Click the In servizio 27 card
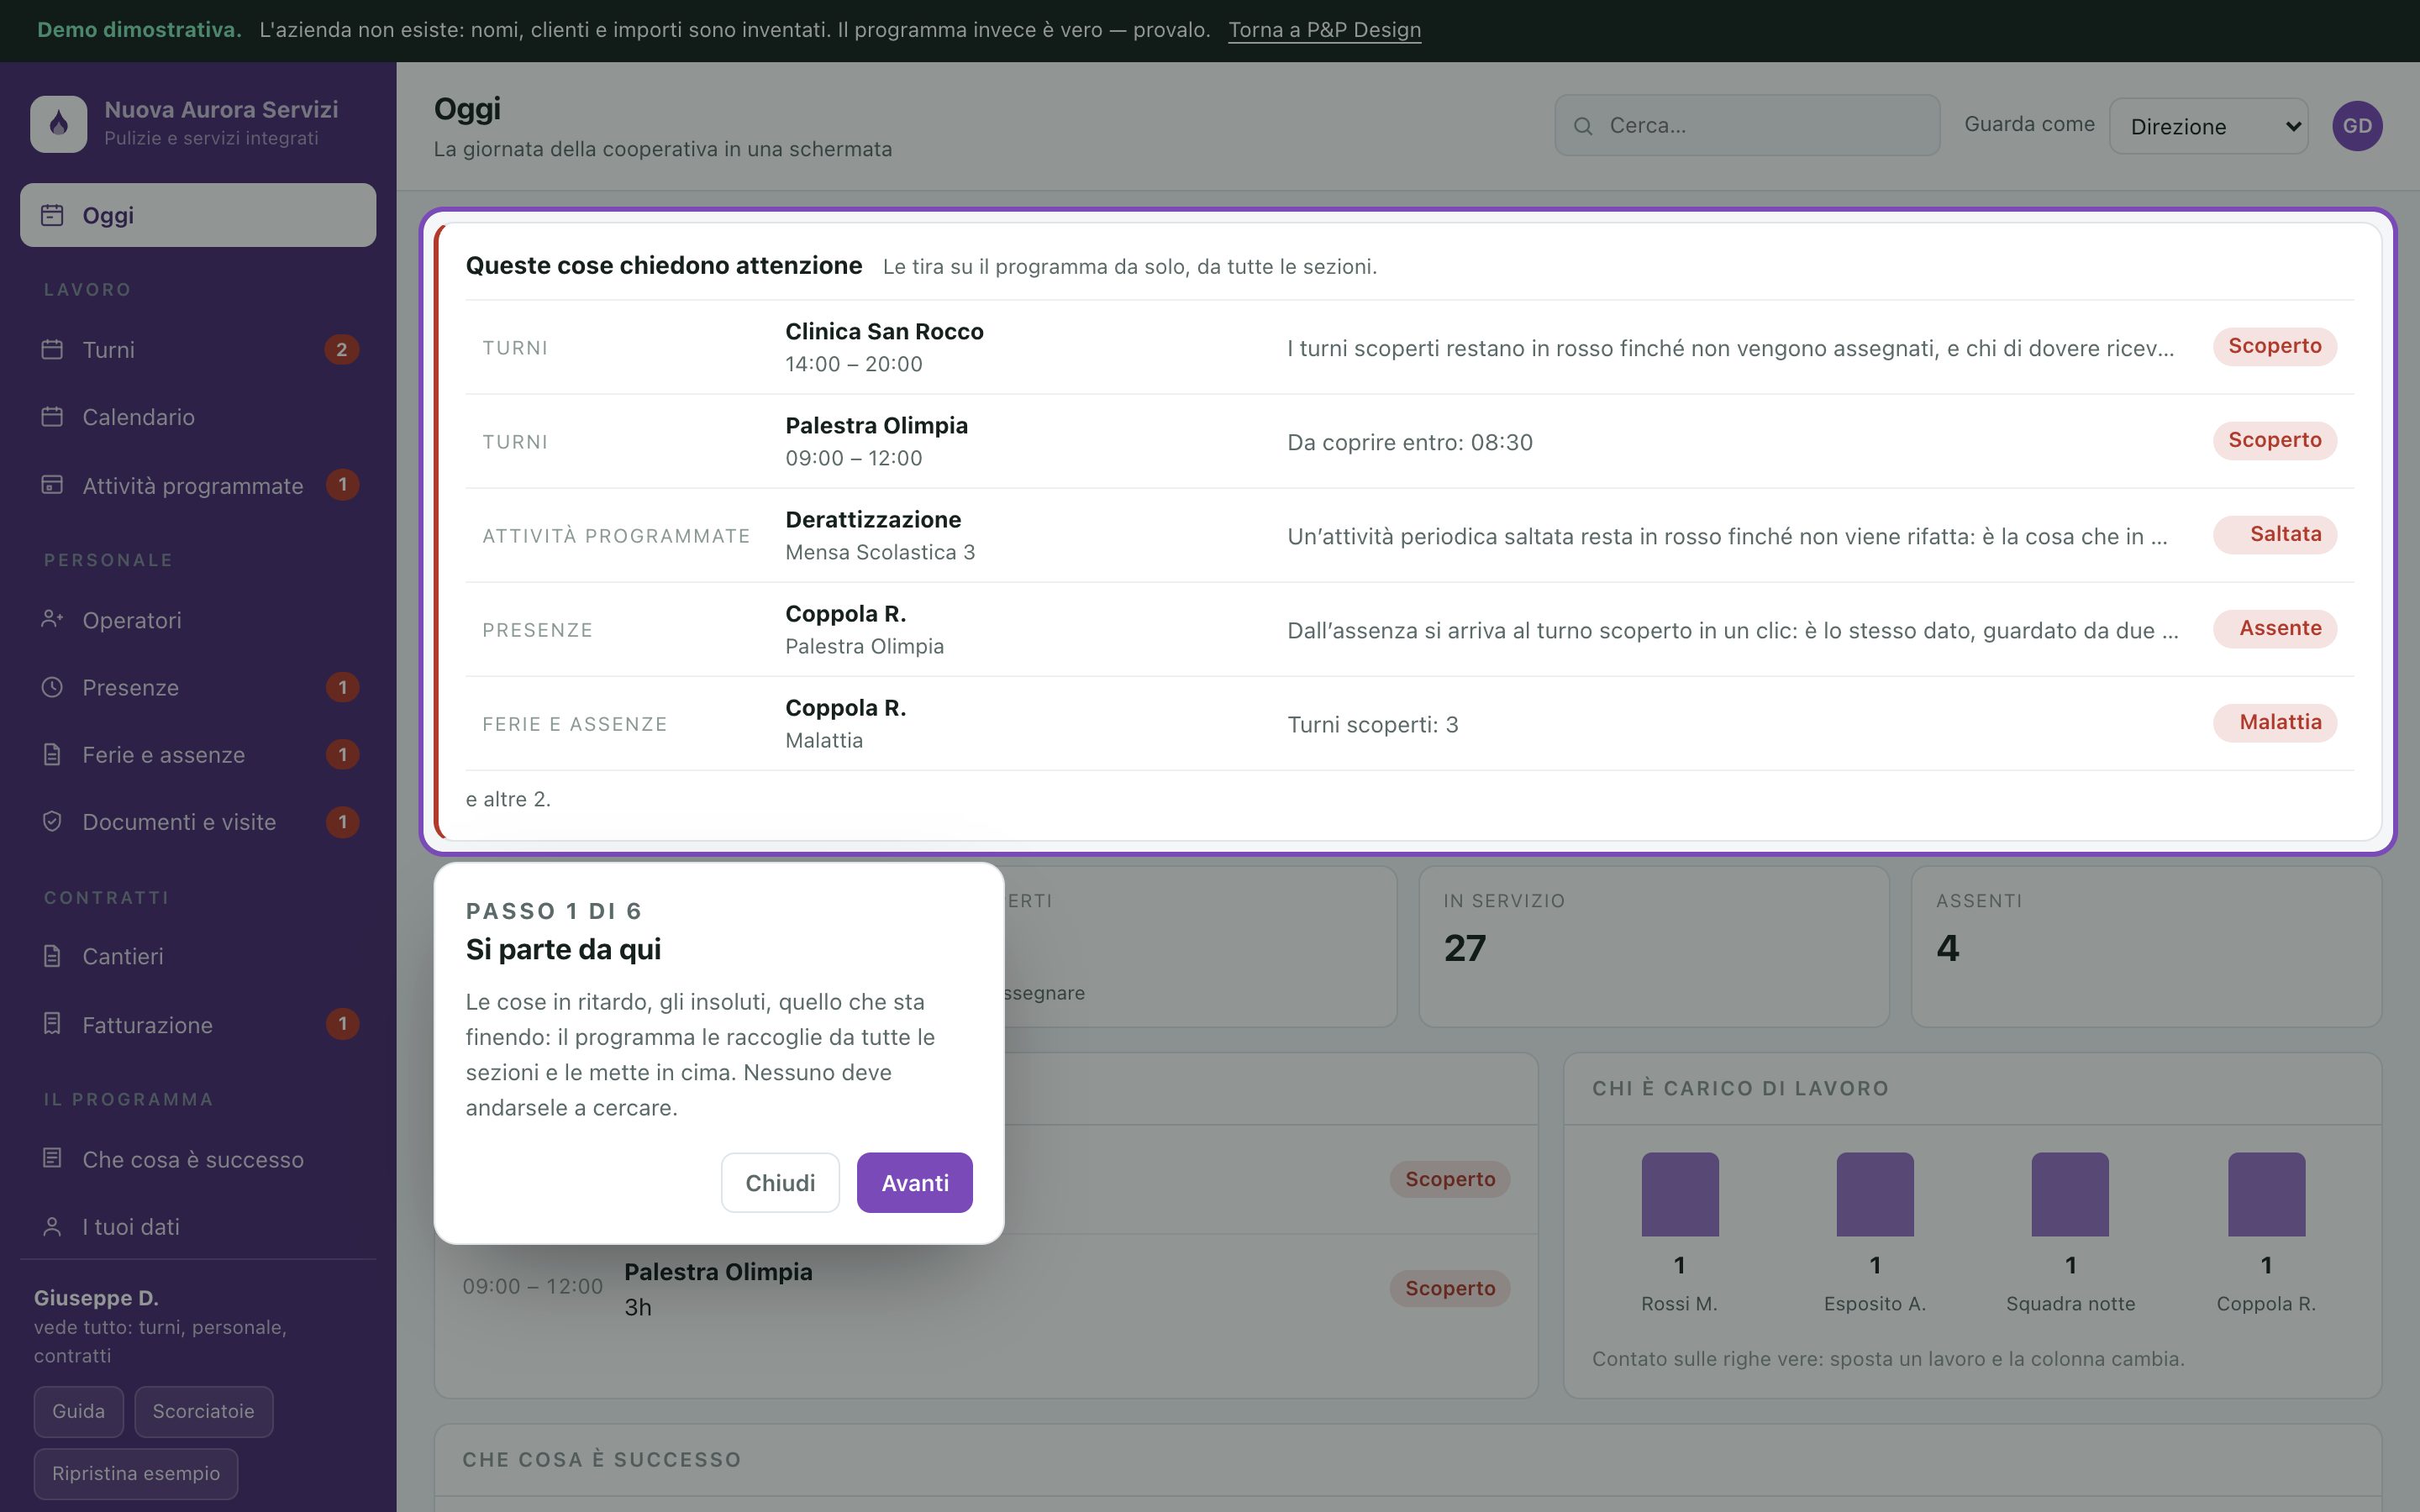2420x1512 pixels. tap(1654, 946)
